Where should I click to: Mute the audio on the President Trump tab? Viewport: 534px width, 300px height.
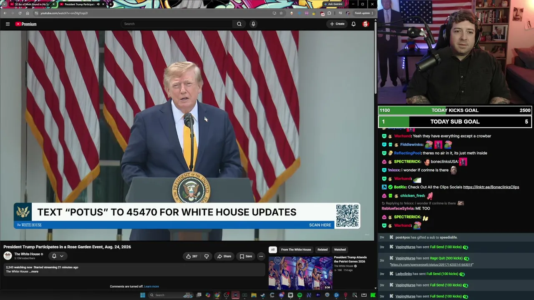(x=98, y=5)
